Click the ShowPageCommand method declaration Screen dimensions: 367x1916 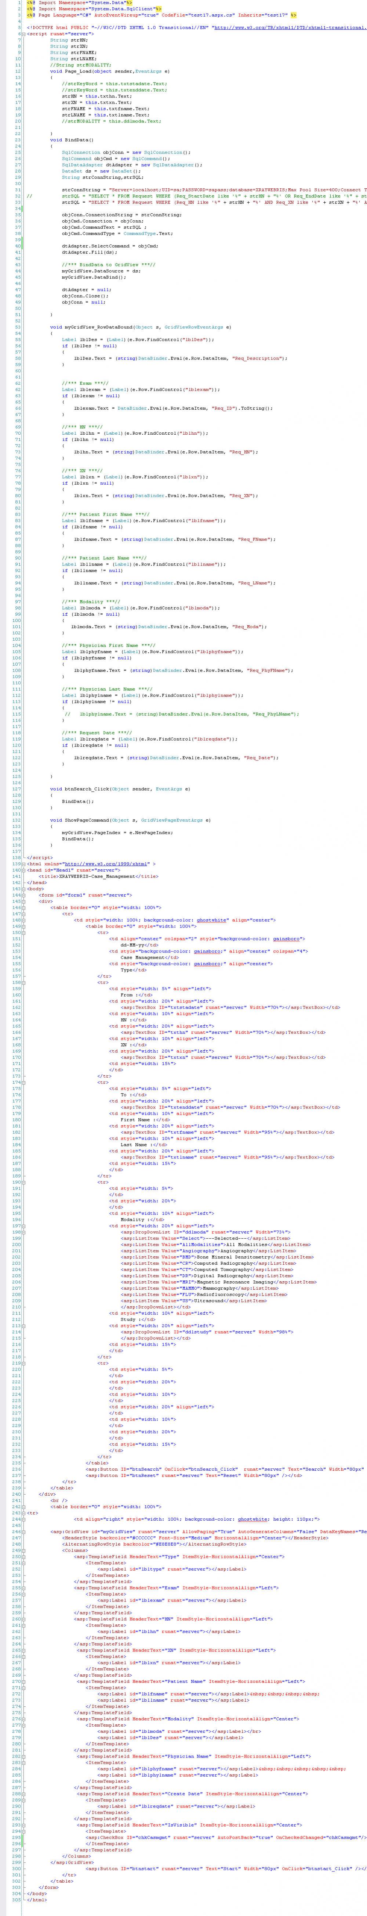click(130, 820)
